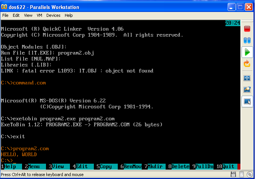The image size is (255, 179).
Task: Click the 8Delete function key label
Action: click(x=179, y=167)
